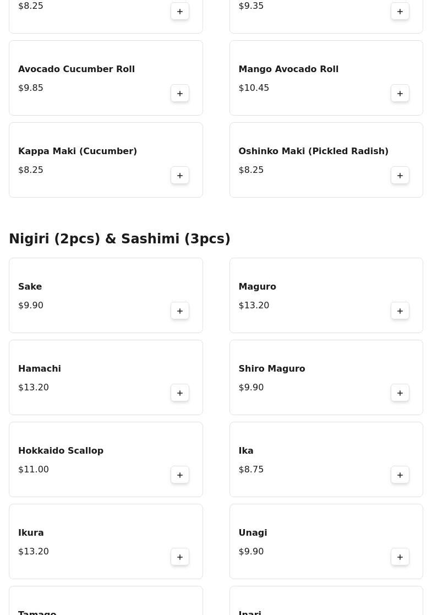Open the Unagi item name

(x=253, y=533)
